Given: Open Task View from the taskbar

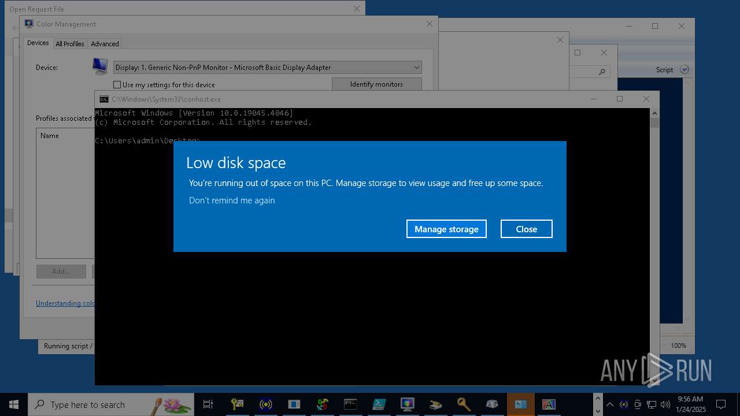Looking at the screenshot, I should click(x=208, y=404).
